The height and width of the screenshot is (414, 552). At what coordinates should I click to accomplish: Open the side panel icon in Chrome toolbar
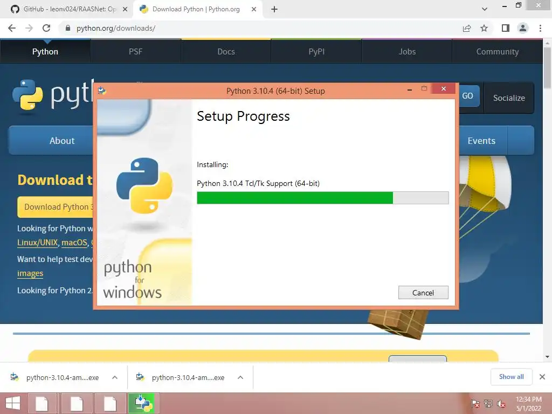506,28
